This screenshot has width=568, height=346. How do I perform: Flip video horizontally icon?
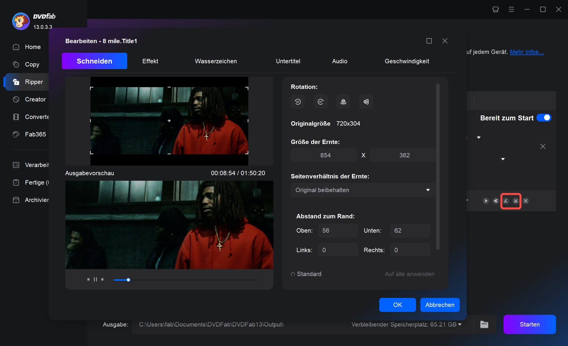click(343, 102)
